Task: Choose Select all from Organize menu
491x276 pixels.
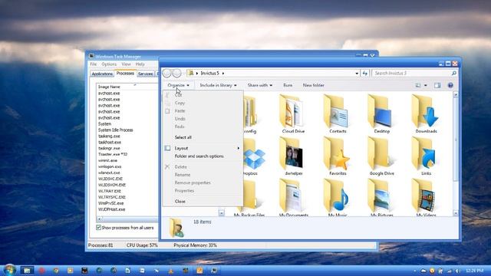Action: coord(183,137)
